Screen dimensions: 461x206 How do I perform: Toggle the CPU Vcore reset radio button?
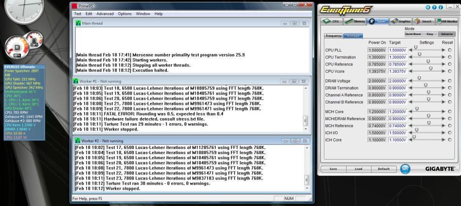[x=449, y=71]
